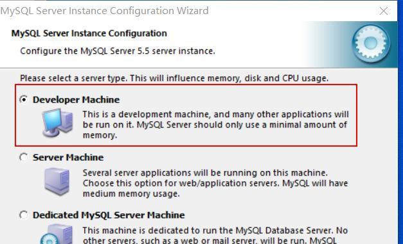Screen dimensions: 403x244
Task: Click the 'Several server applications' description text
Action: 215,183
